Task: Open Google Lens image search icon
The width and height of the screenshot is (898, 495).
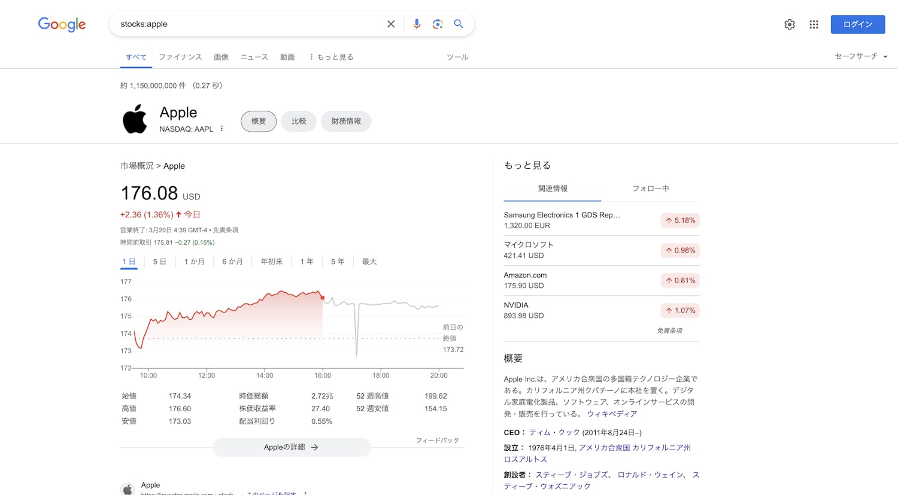Action: point(438,24)
